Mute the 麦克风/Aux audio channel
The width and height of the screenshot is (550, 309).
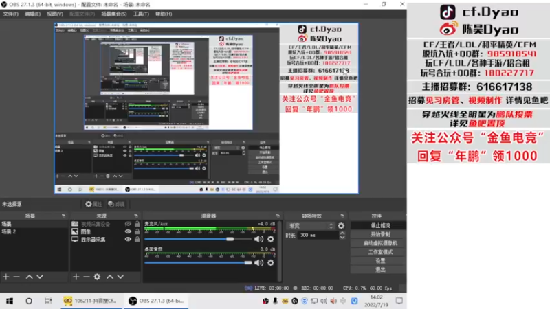pos(259,239)
